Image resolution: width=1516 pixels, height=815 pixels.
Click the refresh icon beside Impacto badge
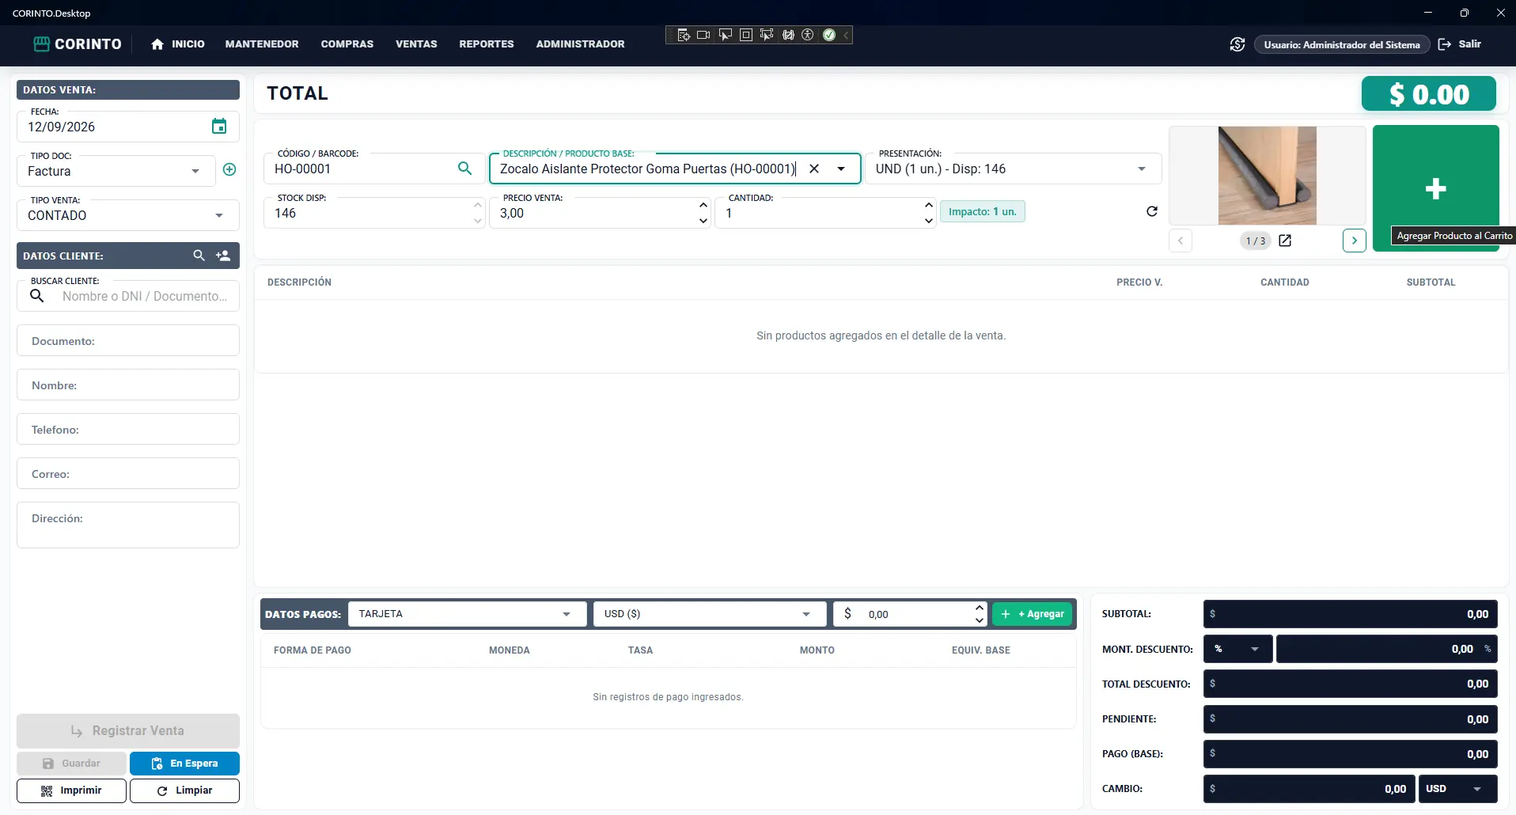[1152, 211]
